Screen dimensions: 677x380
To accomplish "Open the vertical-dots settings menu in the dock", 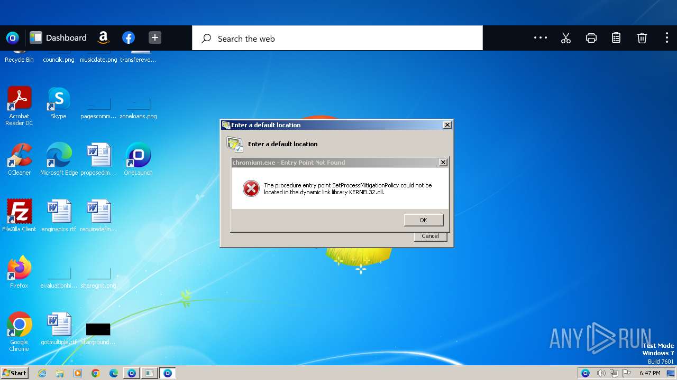I will [x=666, y=37].
